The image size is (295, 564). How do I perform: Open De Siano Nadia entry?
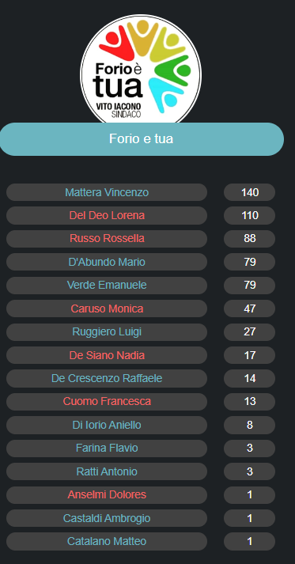click(x=107, y=355)
